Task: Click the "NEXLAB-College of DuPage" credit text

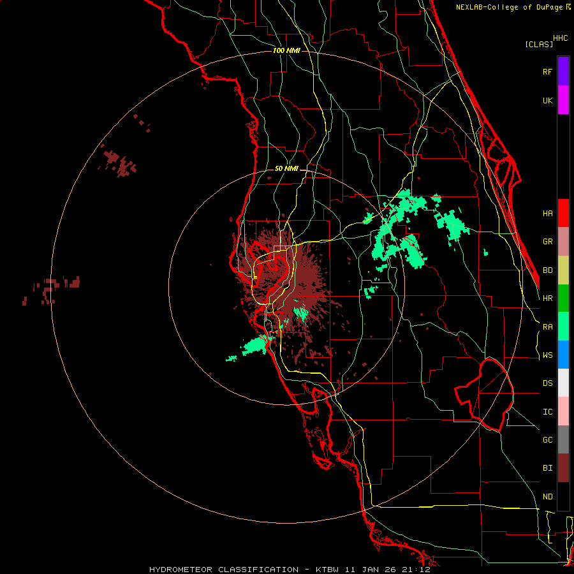Action: [x=510, y=7]
